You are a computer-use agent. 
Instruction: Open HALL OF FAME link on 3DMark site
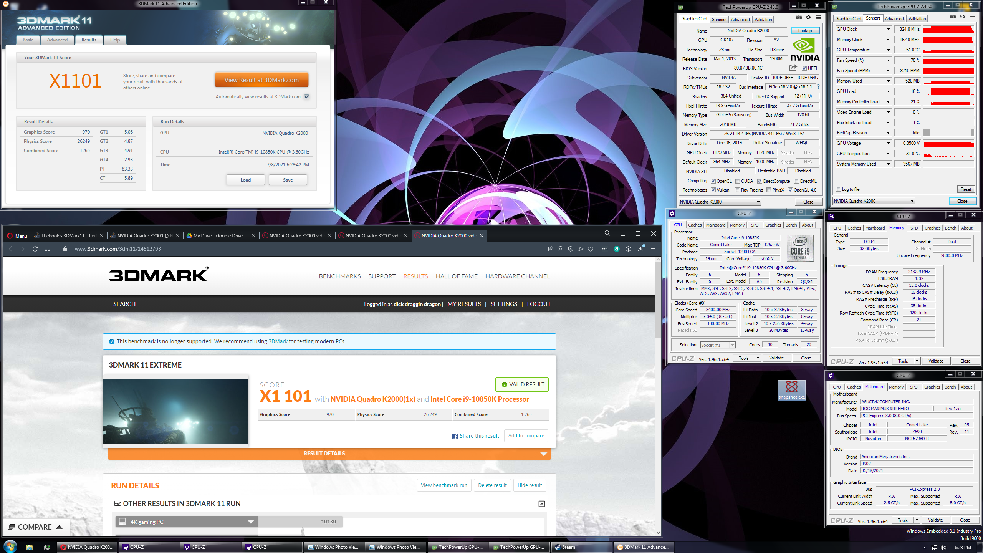click(457, 276)
